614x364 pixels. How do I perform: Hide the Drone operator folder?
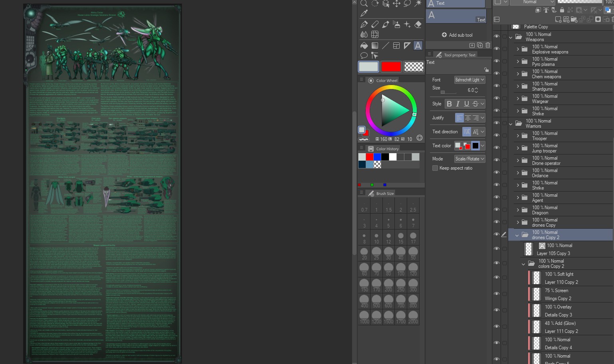pyautogui.click(x=497, y=160)
